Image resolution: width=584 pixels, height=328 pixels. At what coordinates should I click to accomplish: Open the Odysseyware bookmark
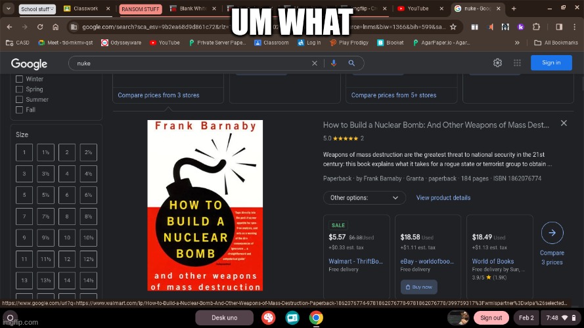click(x=121, y=43)
